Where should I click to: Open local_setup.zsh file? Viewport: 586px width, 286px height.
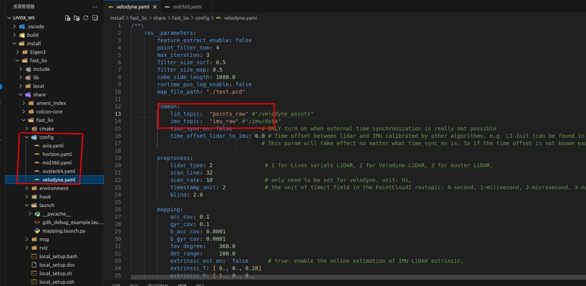(x=57, y=282)
